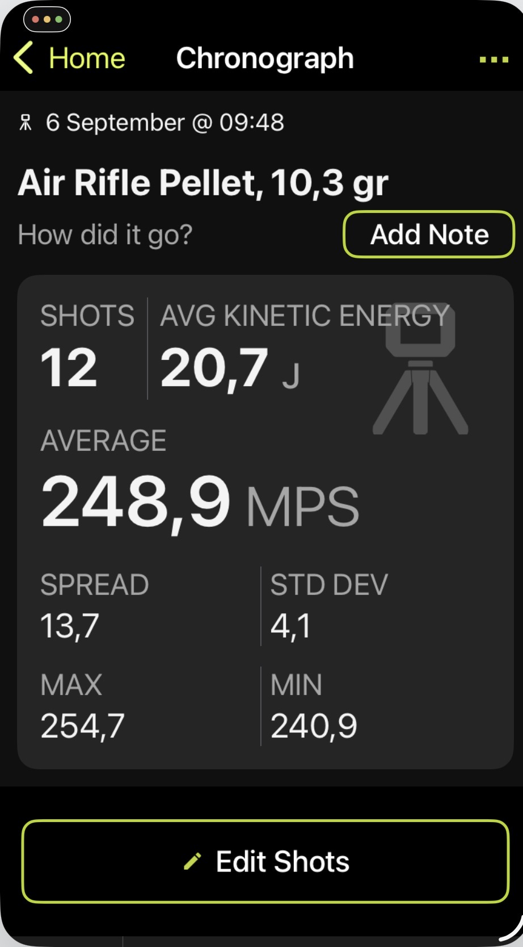The height and width of the screenshot is (947, 523).
Task: Go back via the Home label
Action: 87,58
